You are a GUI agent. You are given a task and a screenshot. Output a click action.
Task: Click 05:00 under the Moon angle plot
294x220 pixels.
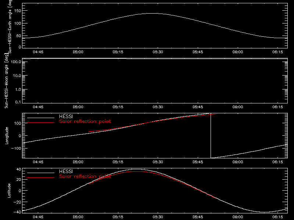click(x=78, y=107)
